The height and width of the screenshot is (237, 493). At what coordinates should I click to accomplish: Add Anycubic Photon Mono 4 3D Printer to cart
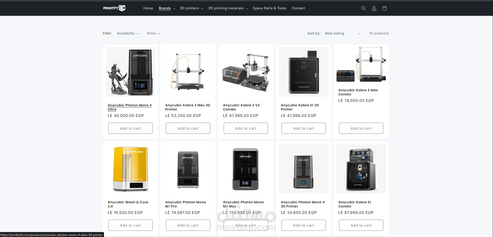pyautogui.click(x=304, y=225)
